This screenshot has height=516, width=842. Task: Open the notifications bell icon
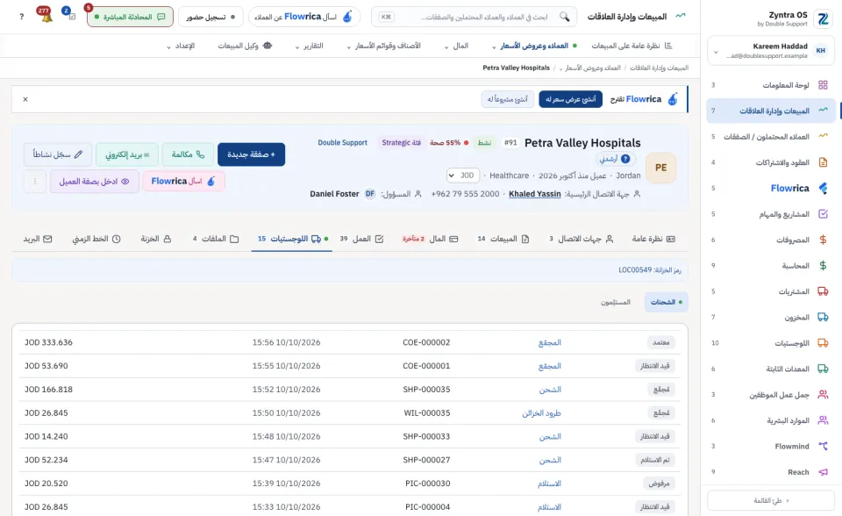tap(46, 17)
